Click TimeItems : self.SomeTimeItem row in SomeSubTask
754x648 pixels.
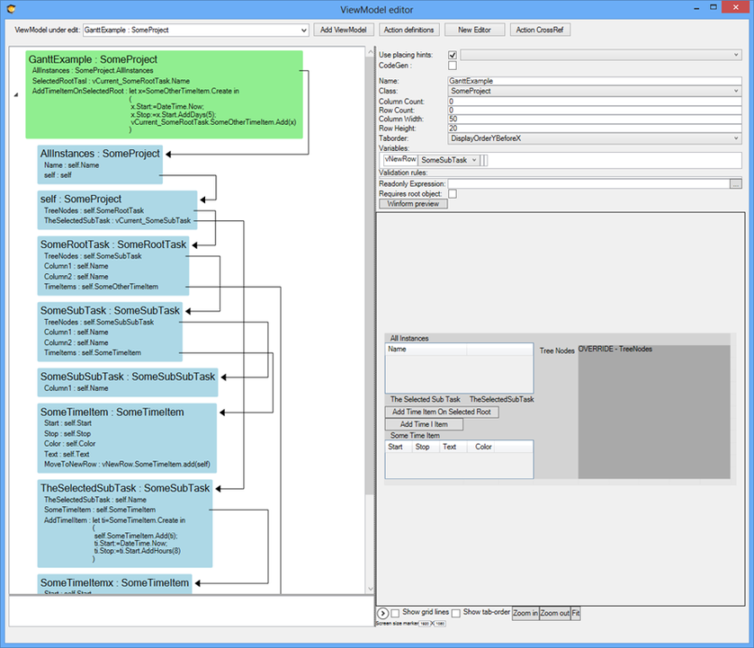(93, 352)
